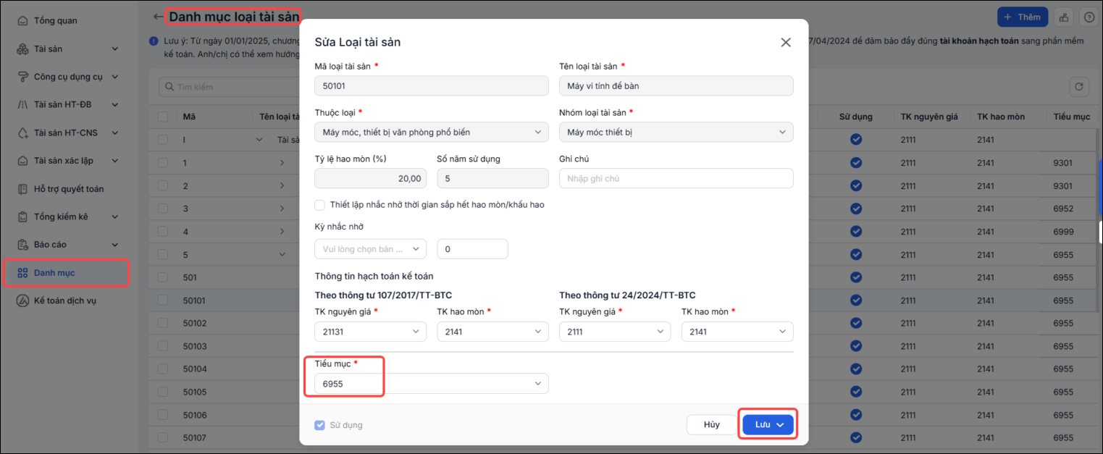The height and width of the screenshot is (454, 1103).
Task: Click the Tìm kiếm search box
Action: (x=227, y=87)
